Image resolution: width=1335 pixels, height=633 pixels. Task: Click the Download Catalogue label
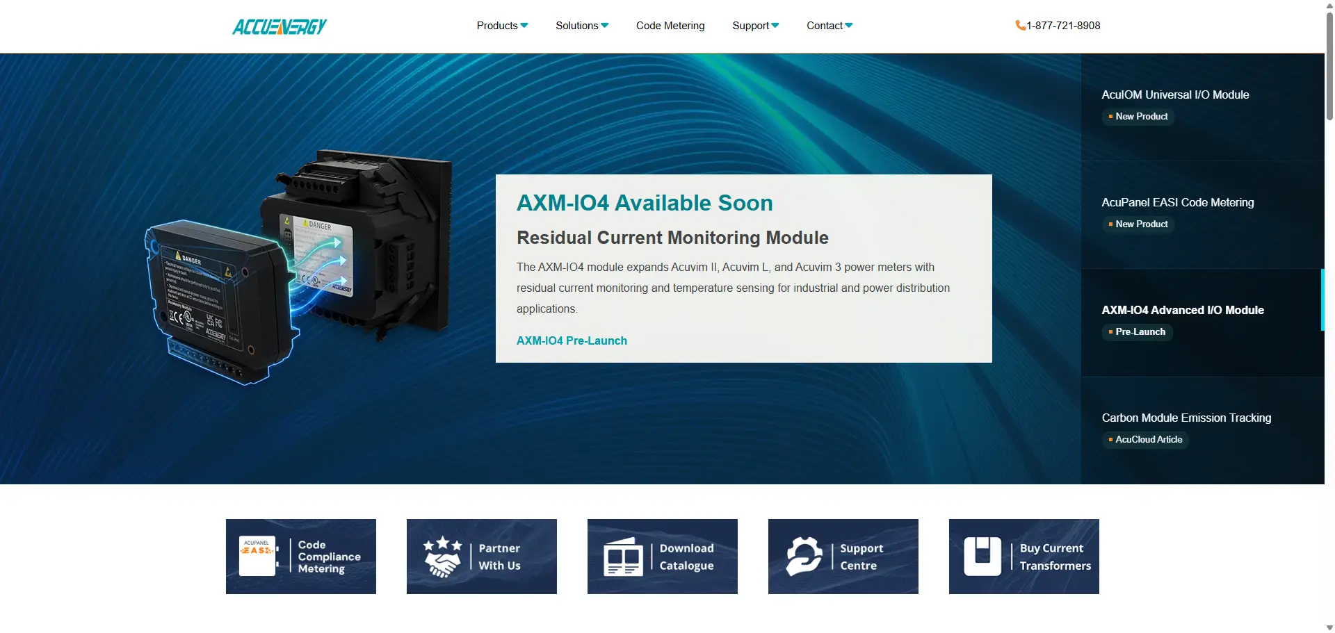coord(687,557)
